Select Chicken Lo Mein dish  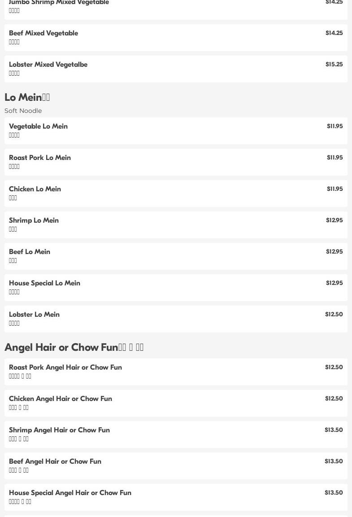[176, 194]
